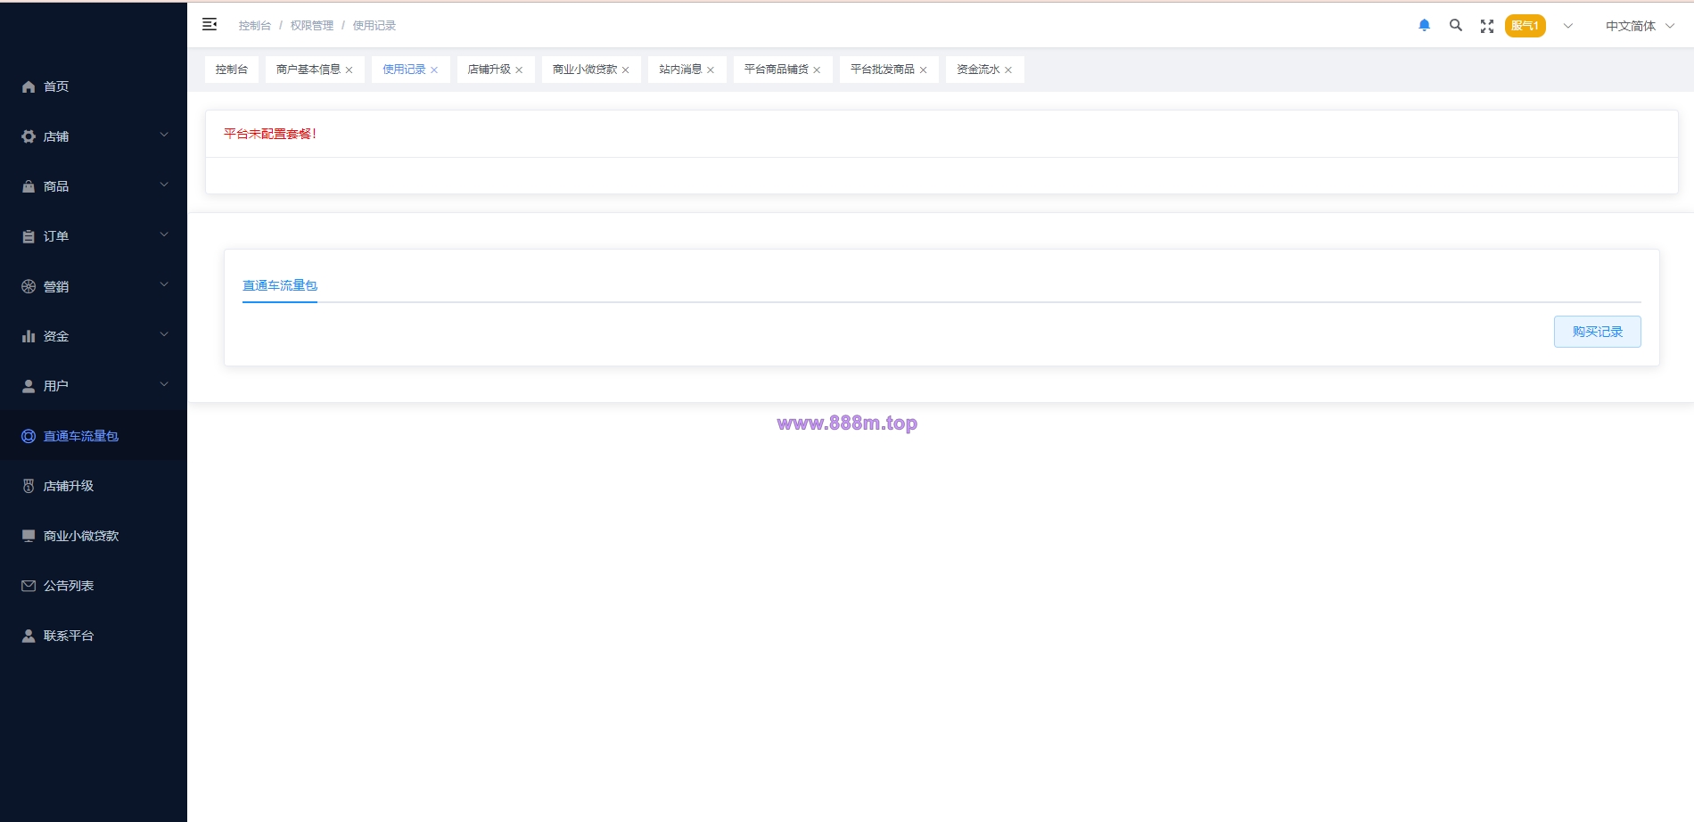Open 直通车流量包 in the sidebar
The height and width of the screenshot is (822, 1694).
pos(94,436)
